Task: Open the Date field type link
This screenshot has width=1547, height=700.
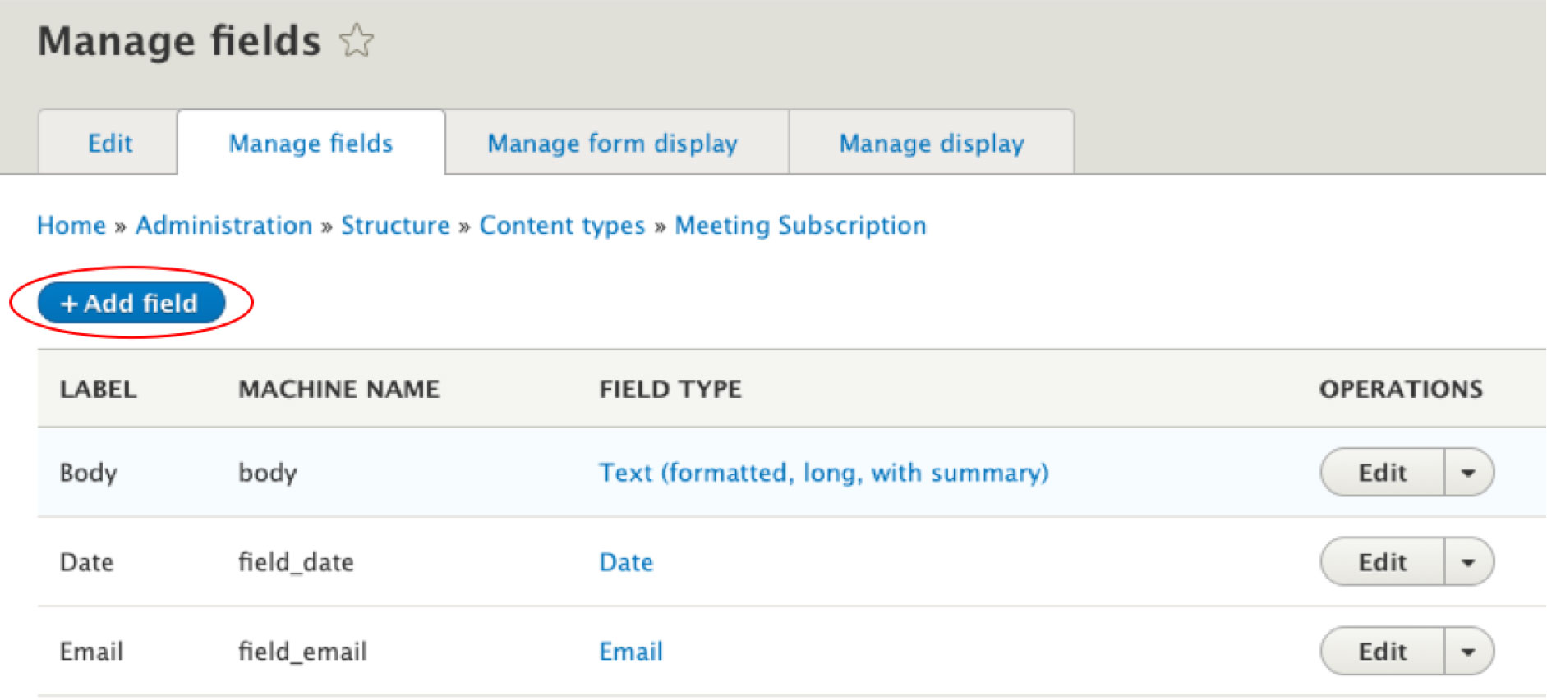Action: tap(626, 562)
